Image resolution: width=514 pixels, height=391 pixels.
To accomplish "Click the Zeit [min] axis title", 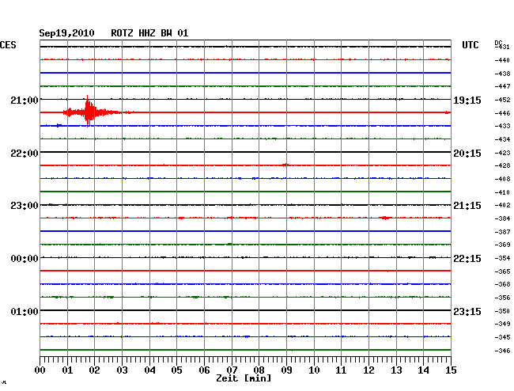I will tap(244, 378).
